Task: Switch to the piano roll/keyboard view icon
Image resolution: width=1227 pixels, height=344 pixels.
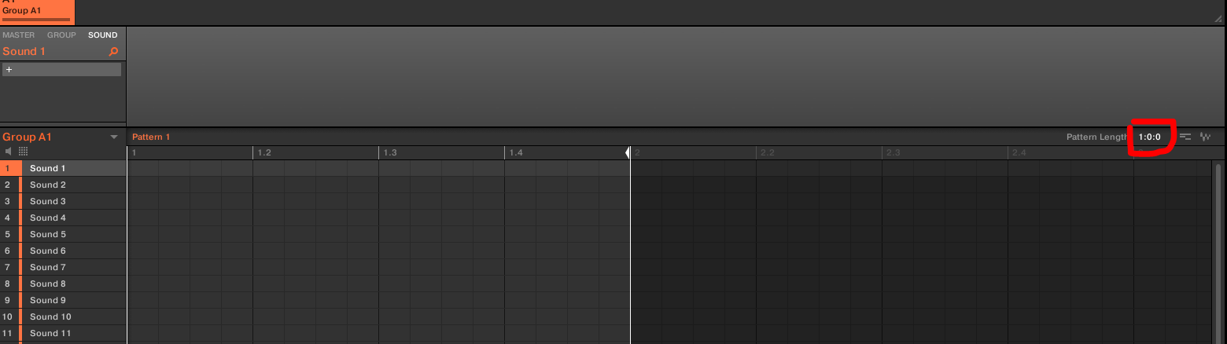Action: pyautogui.click(x=1185, y=137)
